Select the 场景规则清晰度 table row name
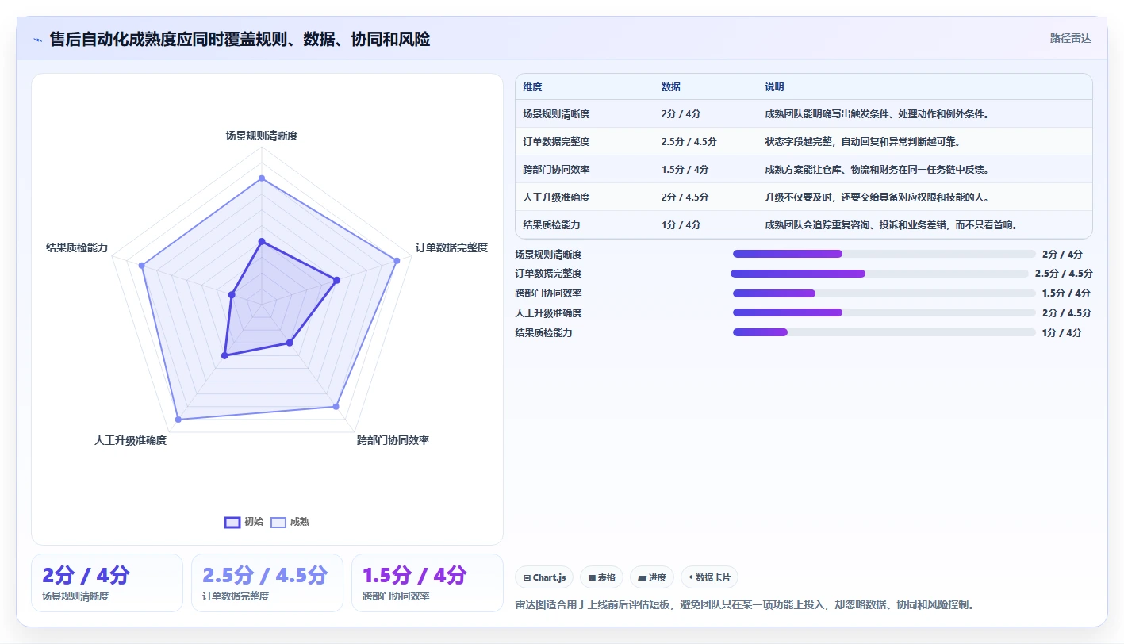Screen dimensions: 1124x644 click(556, 114)
